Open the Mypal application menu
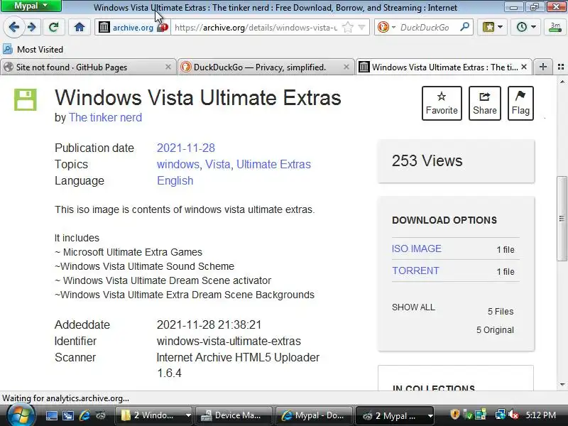568x426 pixels. click(31, 6)
